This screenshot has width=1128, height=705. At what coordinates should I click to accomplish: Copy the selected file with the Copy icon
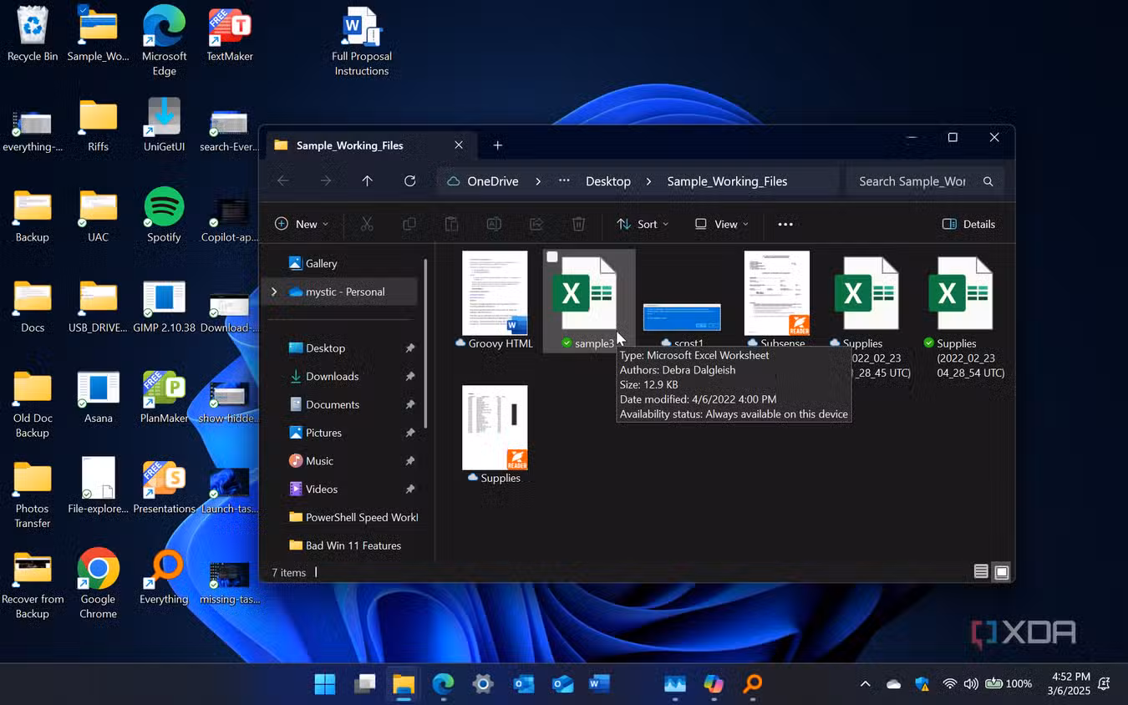click(x=409, y=224)
